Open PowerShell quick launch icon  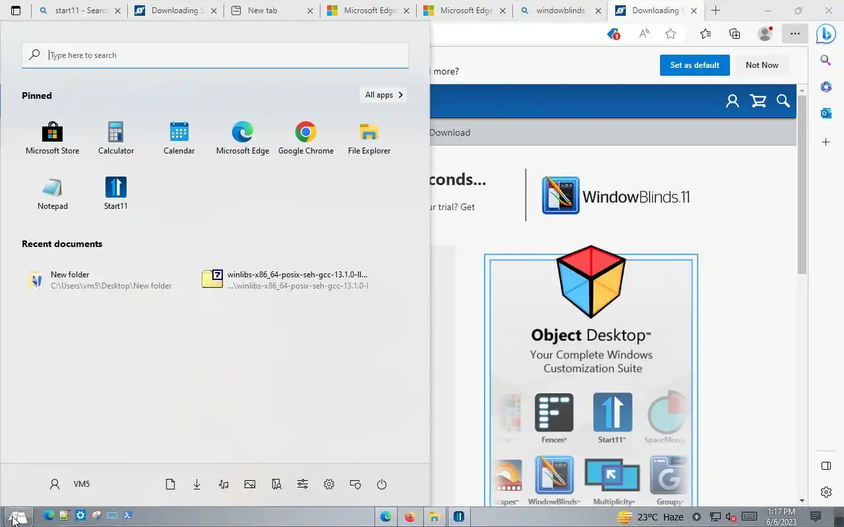pyautogui.click(x=128, y=516)
